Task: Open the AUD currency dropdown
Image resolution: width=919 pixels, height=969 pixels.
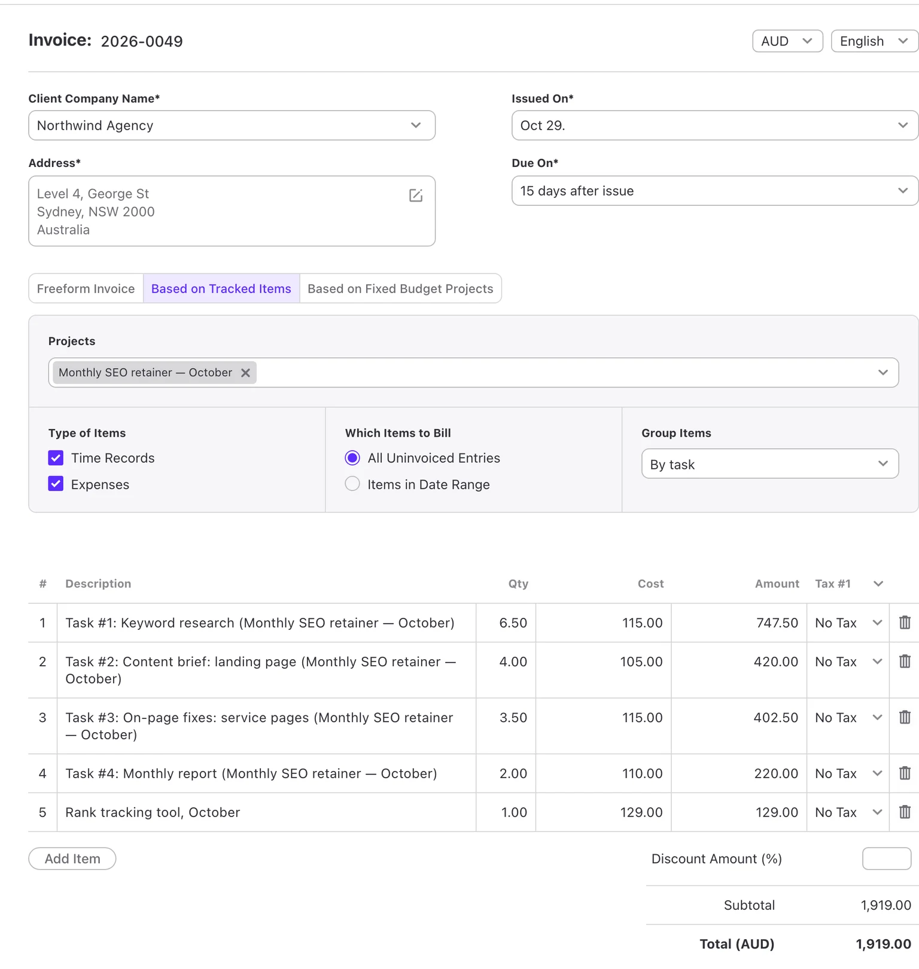Action: click(787, 41)
